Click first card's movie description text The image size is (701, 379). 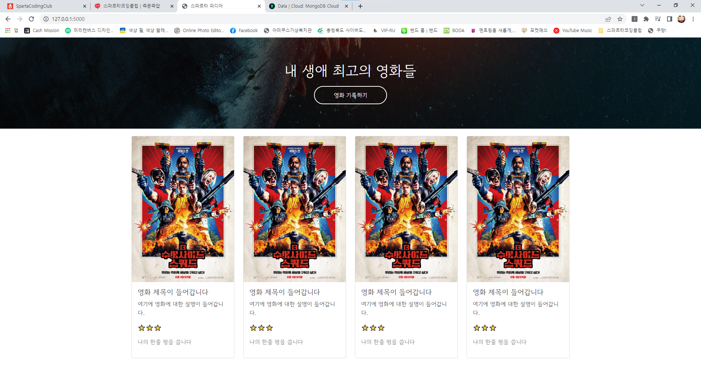tap(181, 308)
